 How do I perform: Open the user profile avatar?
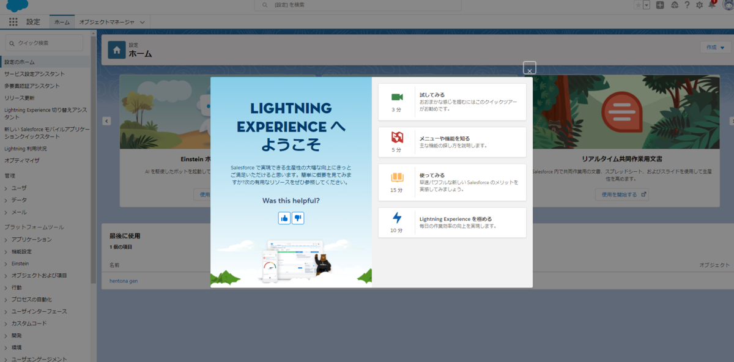728,5
